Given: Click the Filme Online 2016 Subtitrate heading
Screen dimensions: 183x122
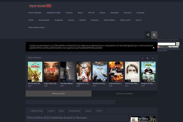Looking at the screenshot, I should (x=57, y=118).
